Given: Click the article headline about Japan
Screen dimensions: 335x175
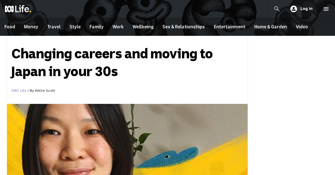Looking at the screenshot, I should [112, 63].
